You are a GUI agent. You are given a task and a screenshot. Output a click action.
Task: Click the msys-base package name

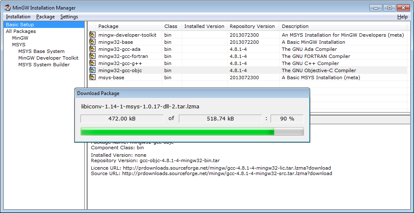coord(111,78)
